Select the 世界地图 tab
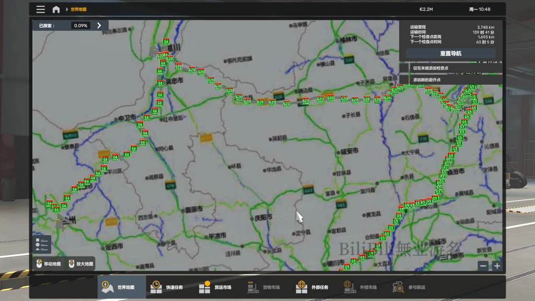 [122, 287]
